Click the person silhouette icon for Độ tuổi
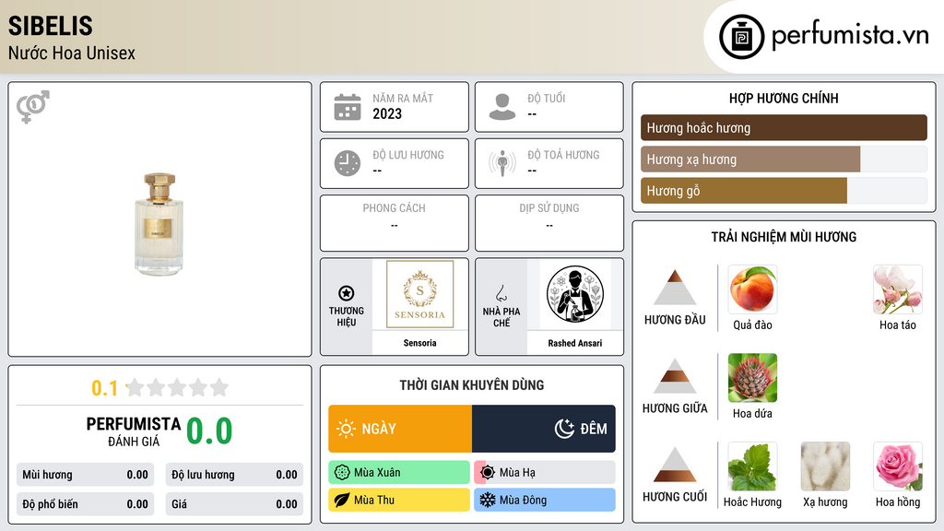Viewport: 944px width, 531px height. [x=502, y=107]
